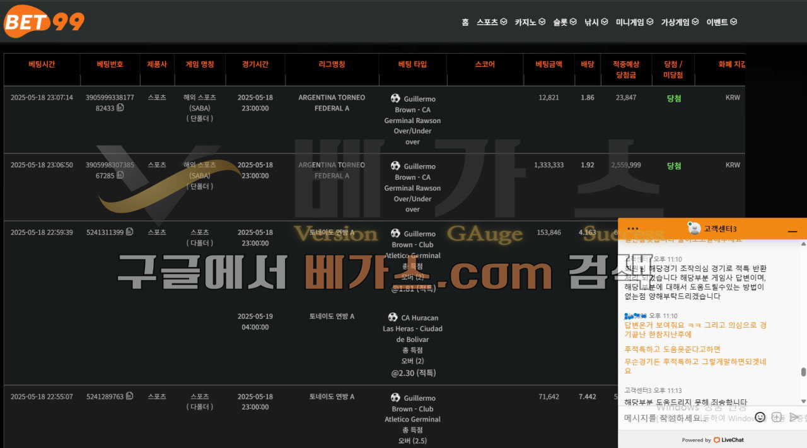Click the @2.30 (적특) odds text
Image resolution: width=807 pixels, height=448 pixels.
413,373
